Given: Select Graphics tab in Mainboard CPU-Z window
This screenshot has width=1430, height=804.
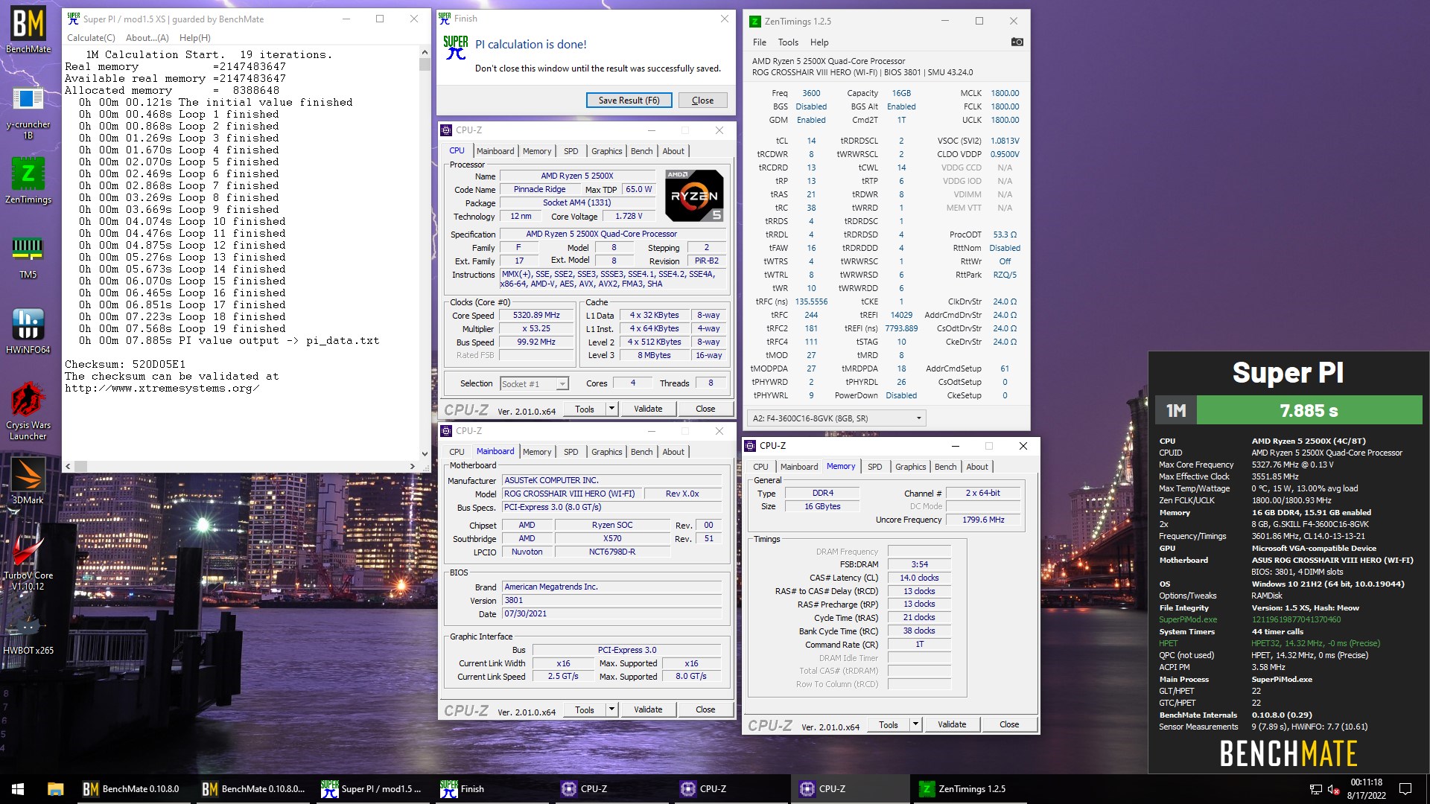Looking at the screenshot, I should pyautogui.click(x=606, y=452).
